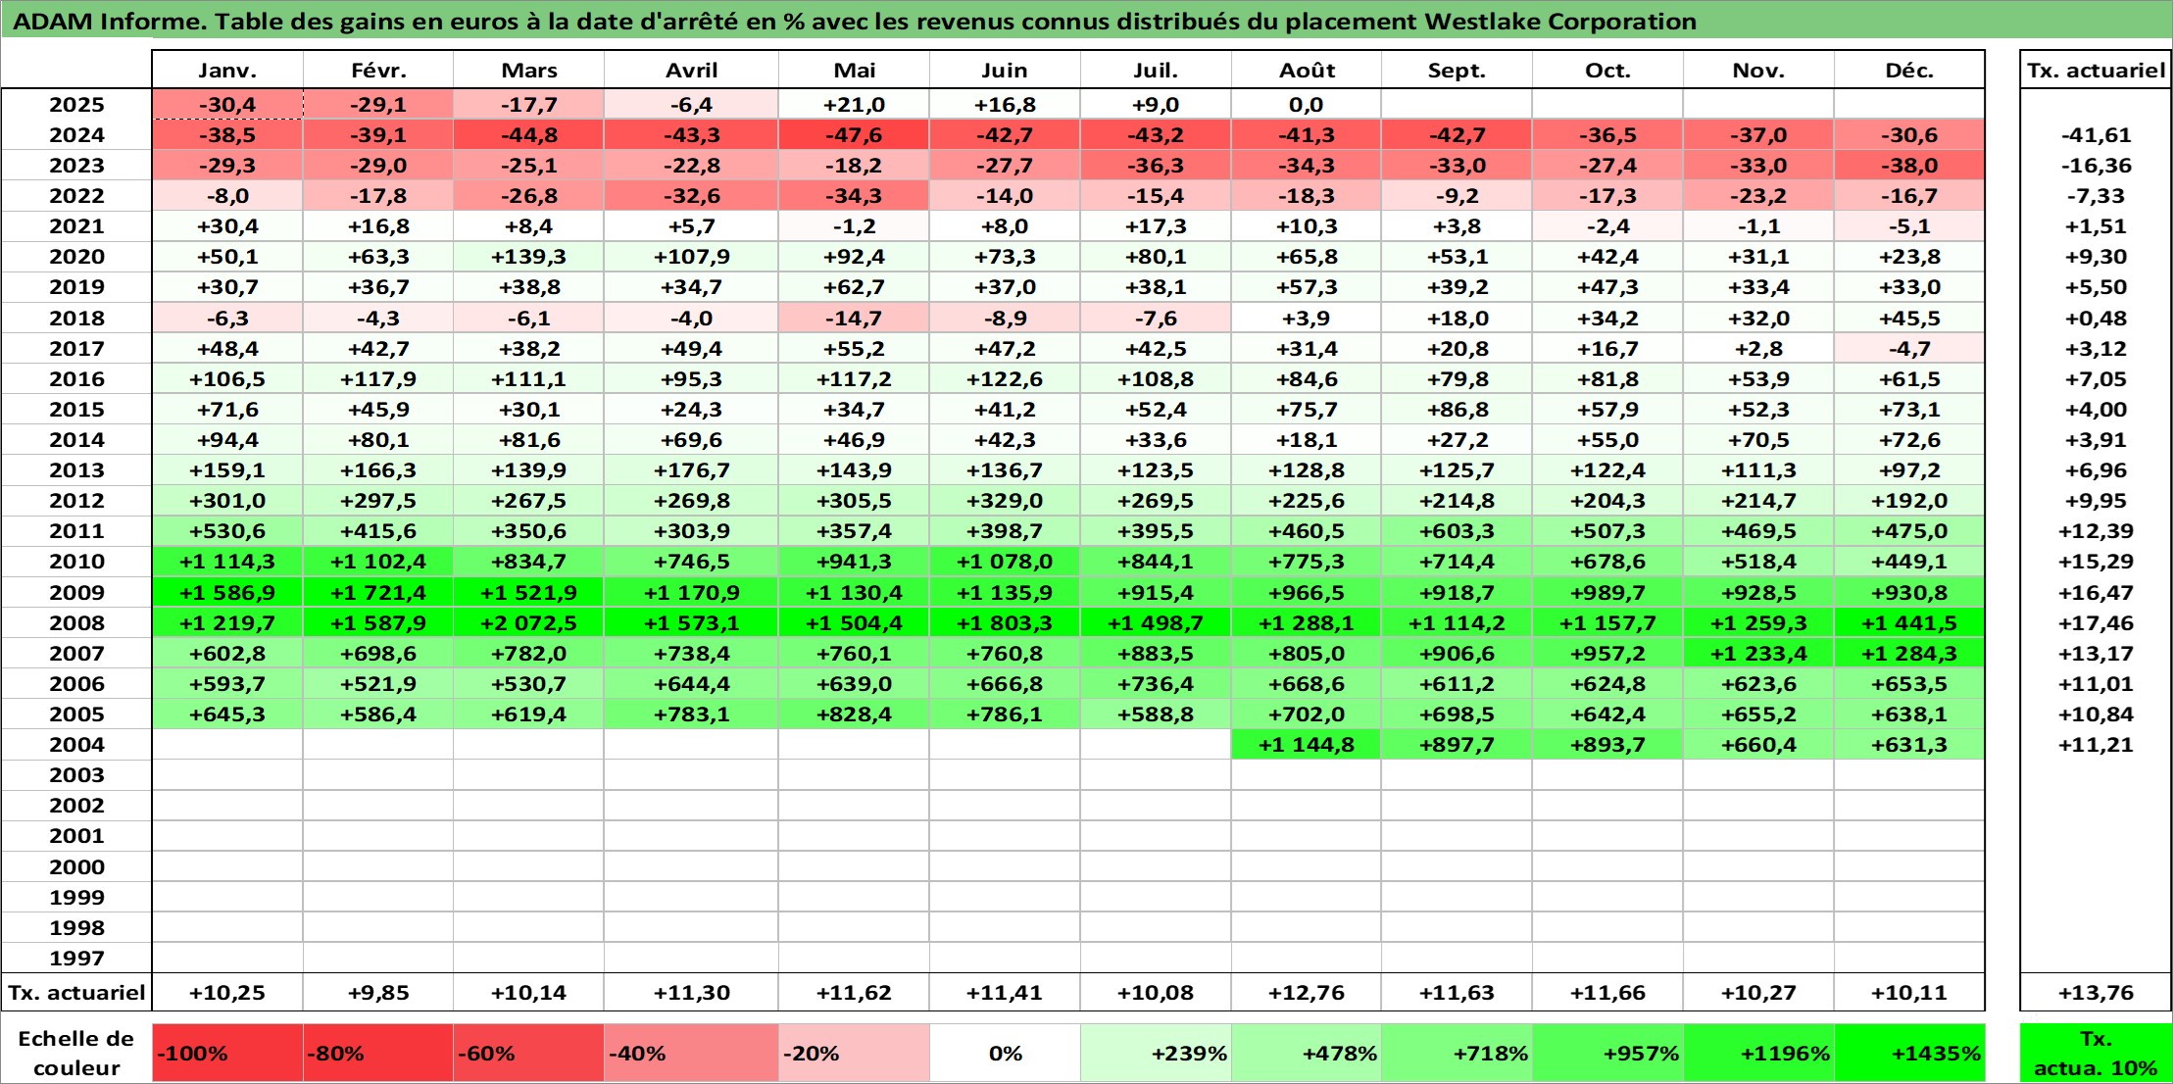Click the -60% color scale swatch
This screenshot has height=1084, width=2173.
[529, 1054]
